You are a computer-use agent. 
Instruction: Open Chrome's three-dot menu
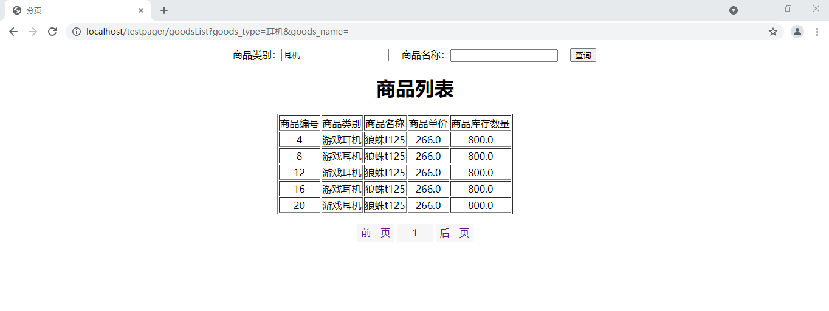pyautogui.click(x=817, y=32)
